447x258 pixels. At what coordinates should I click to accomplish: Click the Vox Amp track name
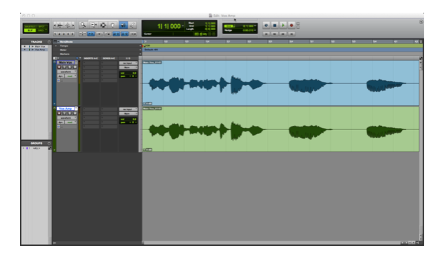66,109
